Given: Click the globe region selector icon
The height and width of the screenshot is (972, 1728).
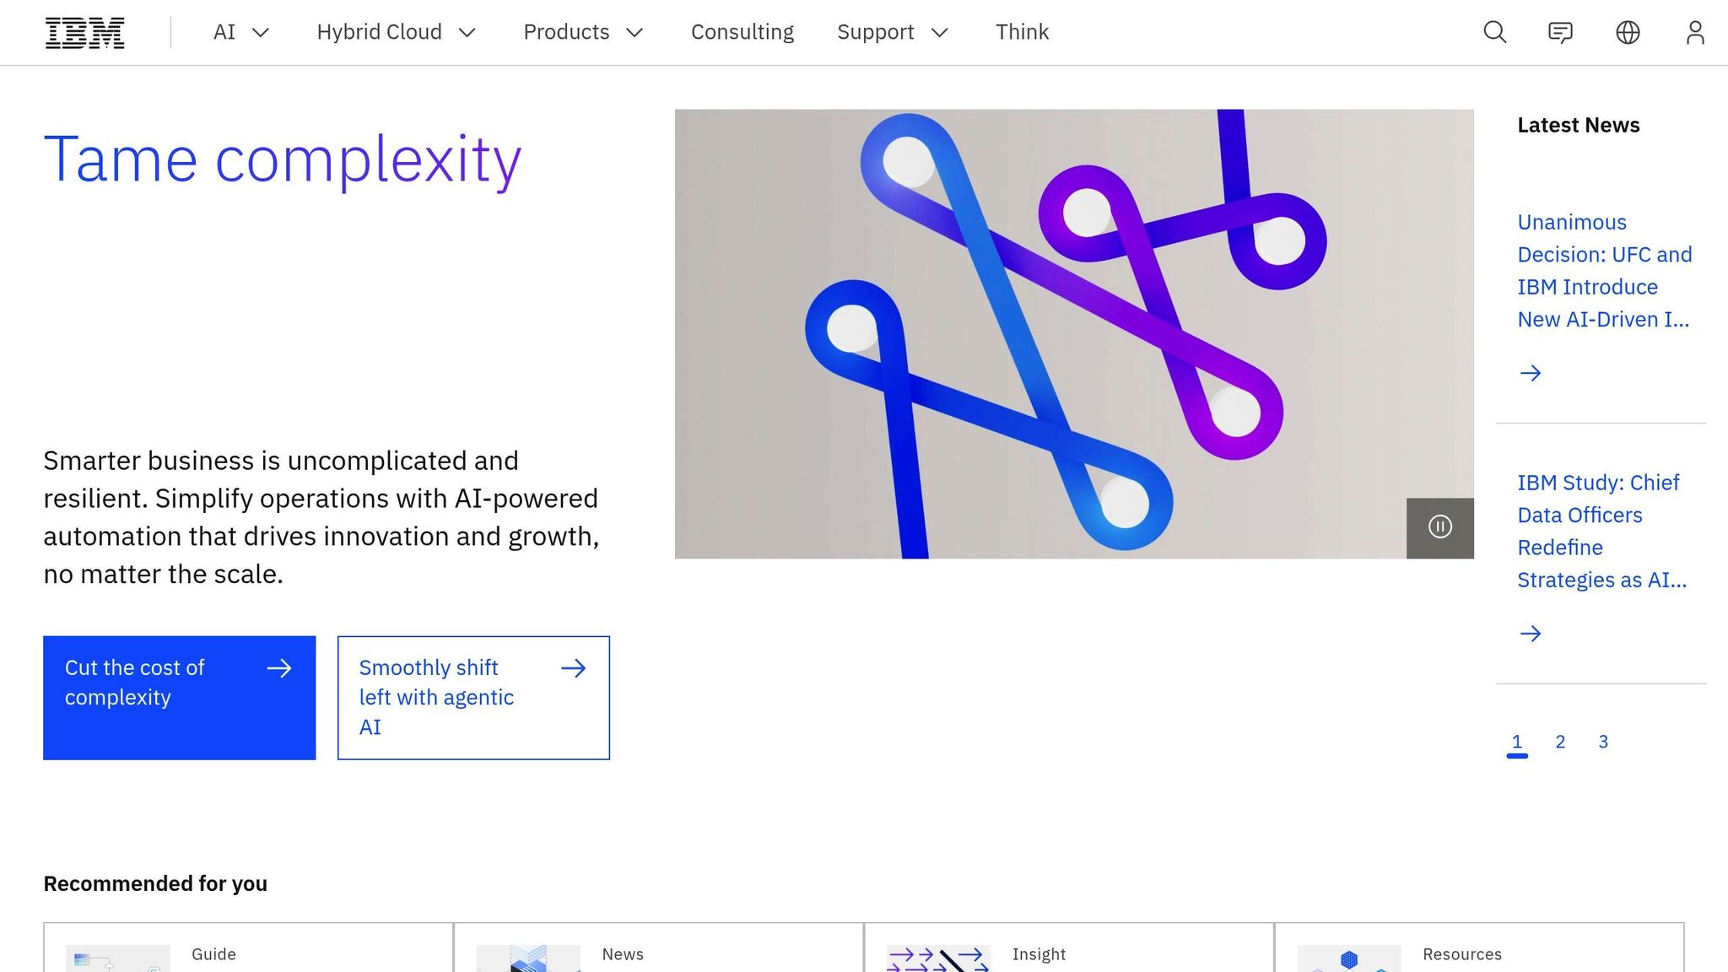Looking at the screenshot, I should [1628, 33].
